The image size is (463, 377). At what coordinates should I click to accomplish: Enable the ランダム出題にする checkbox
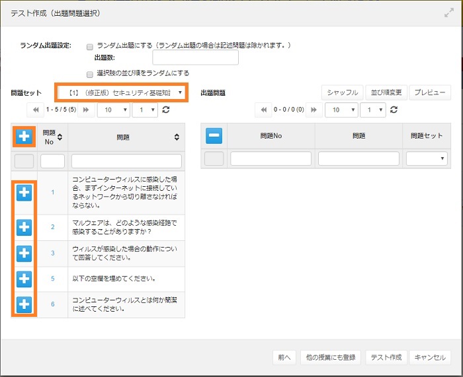89,46
